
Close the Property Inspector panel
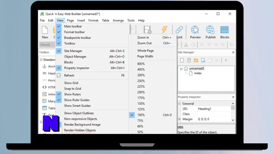tap(233, 97)
